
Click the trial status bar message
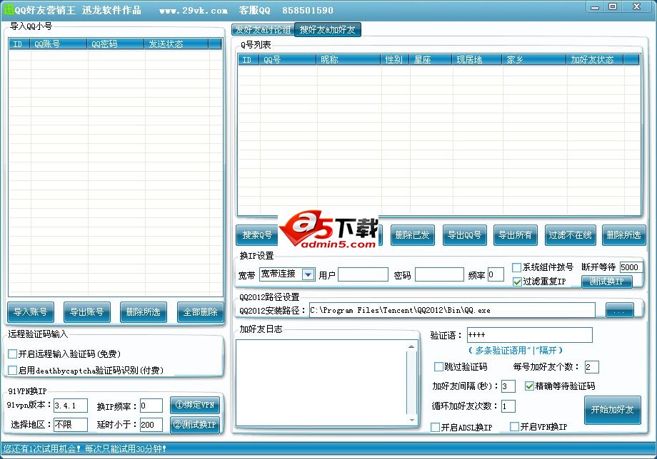[85, 449]
